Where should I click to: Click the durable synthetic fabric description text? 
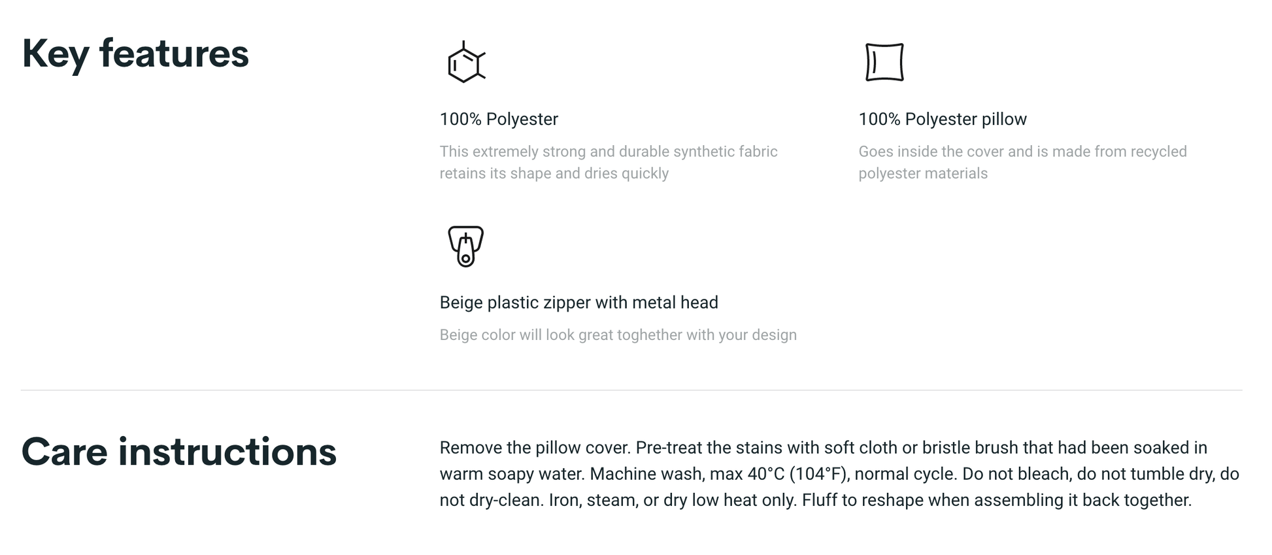608,152
